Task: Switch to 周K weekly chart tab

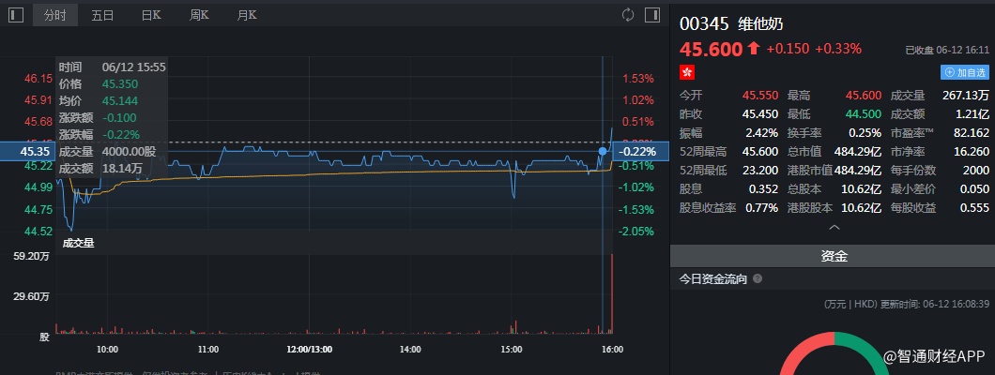Action: coord(199,15)
